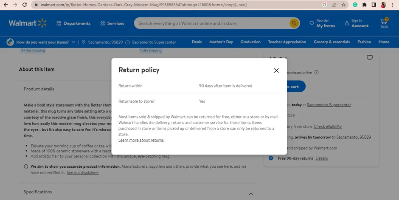Focus the Walmart search field

(213, 23)
